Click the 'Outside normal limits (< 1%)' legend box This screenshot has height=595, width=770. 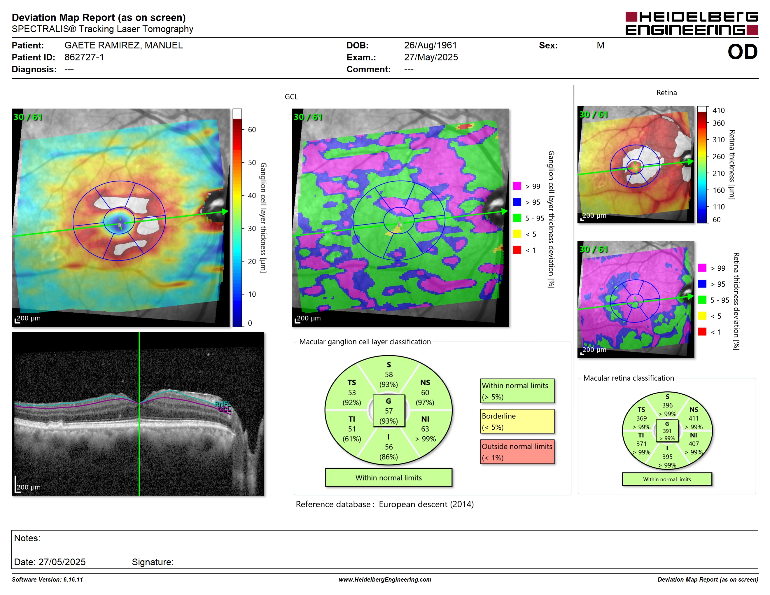[517, 452]
